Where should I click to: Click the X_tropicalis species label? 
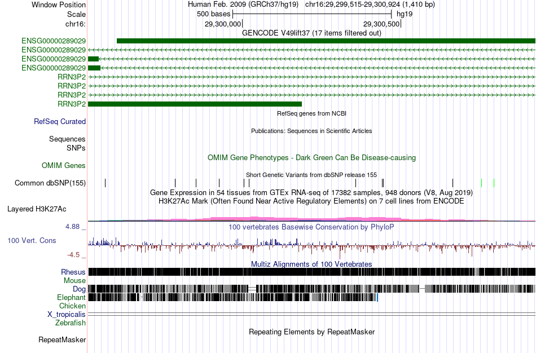coord(67,315)
